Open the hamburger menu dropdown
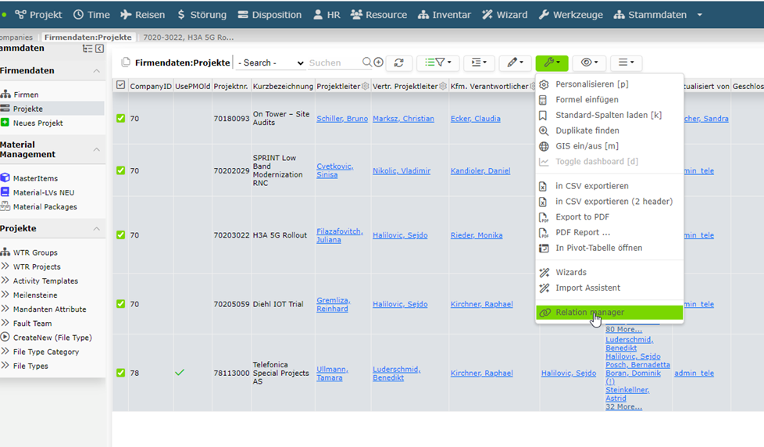 pyautogui.click(x=626, y=63)
